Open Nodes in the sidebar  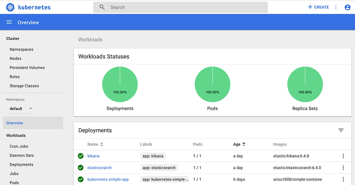tap(15, 58)
